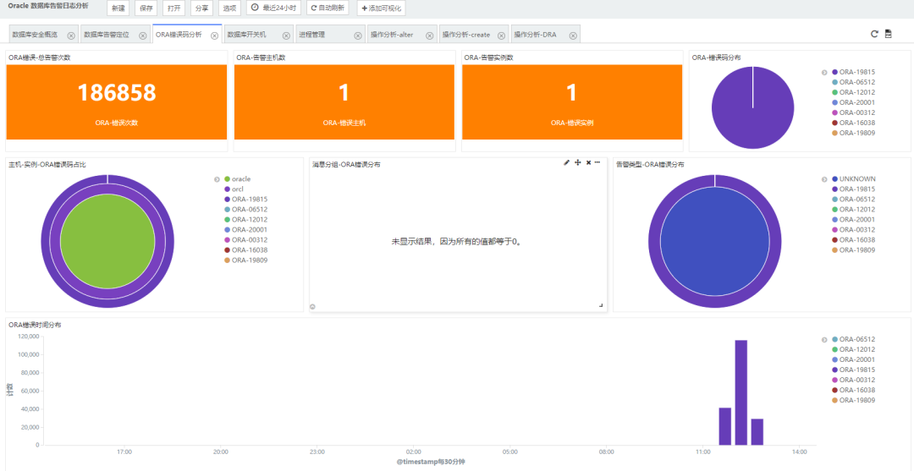Click the shortest rightmost bar in ORA错误时间分布 chart
914x471 pixels.
point(757,431)
